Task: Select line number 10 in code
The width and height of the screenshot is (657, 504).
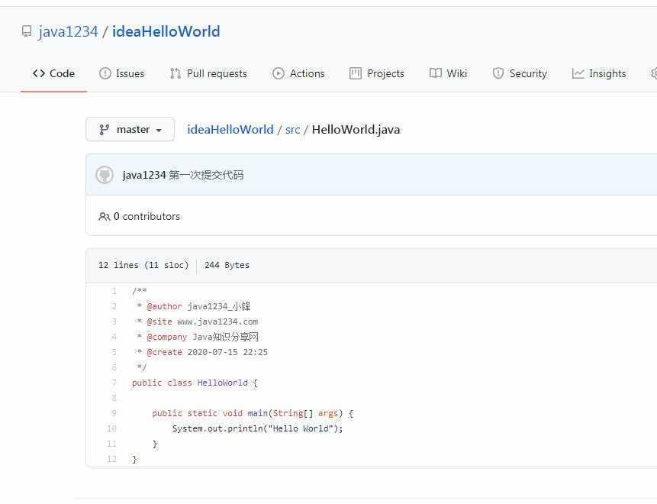Action: point(111,428)
